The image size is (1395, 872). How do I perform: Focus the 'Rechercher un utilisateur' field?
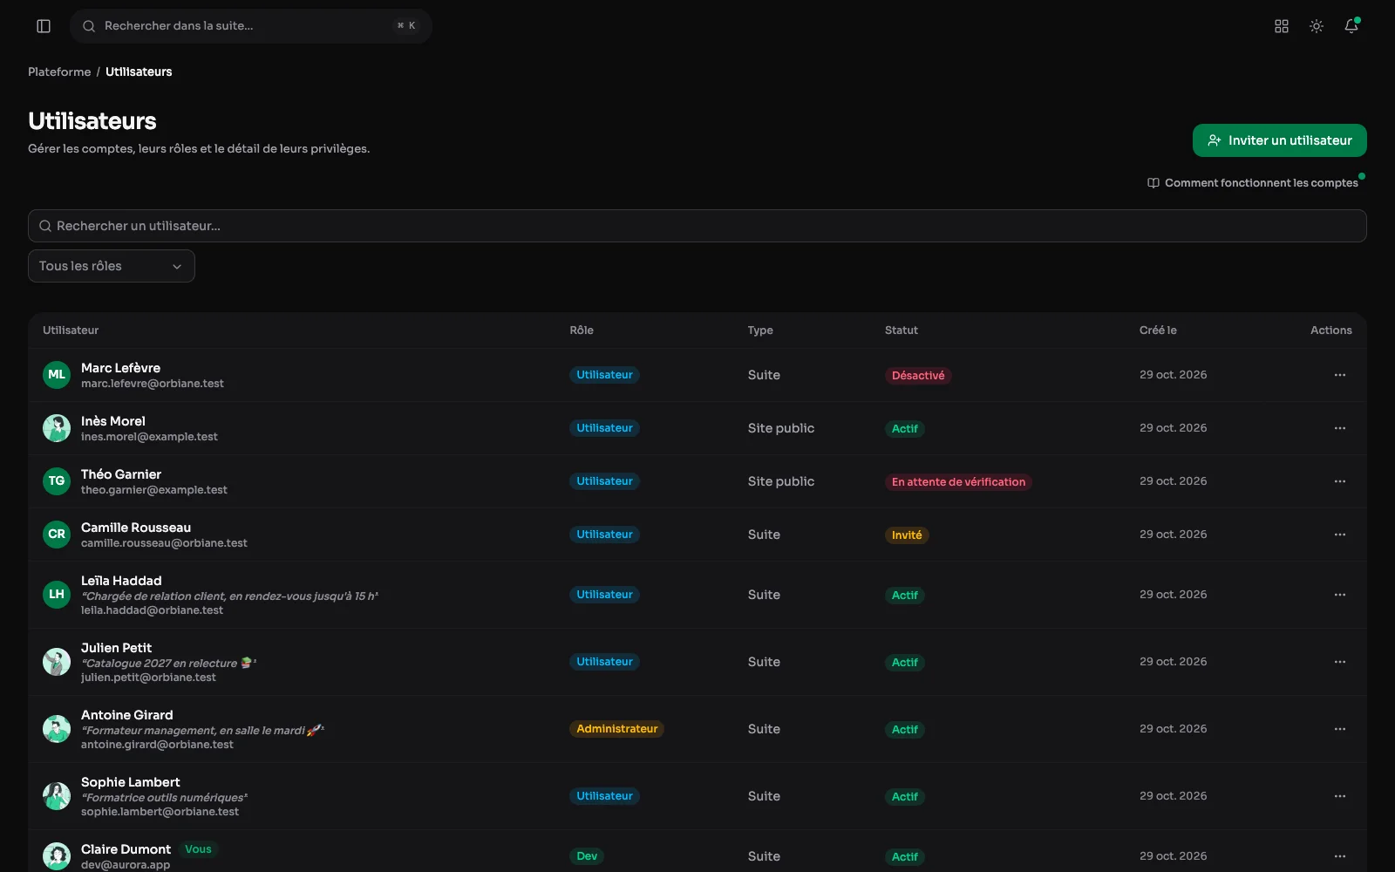(x=697, y=226)
